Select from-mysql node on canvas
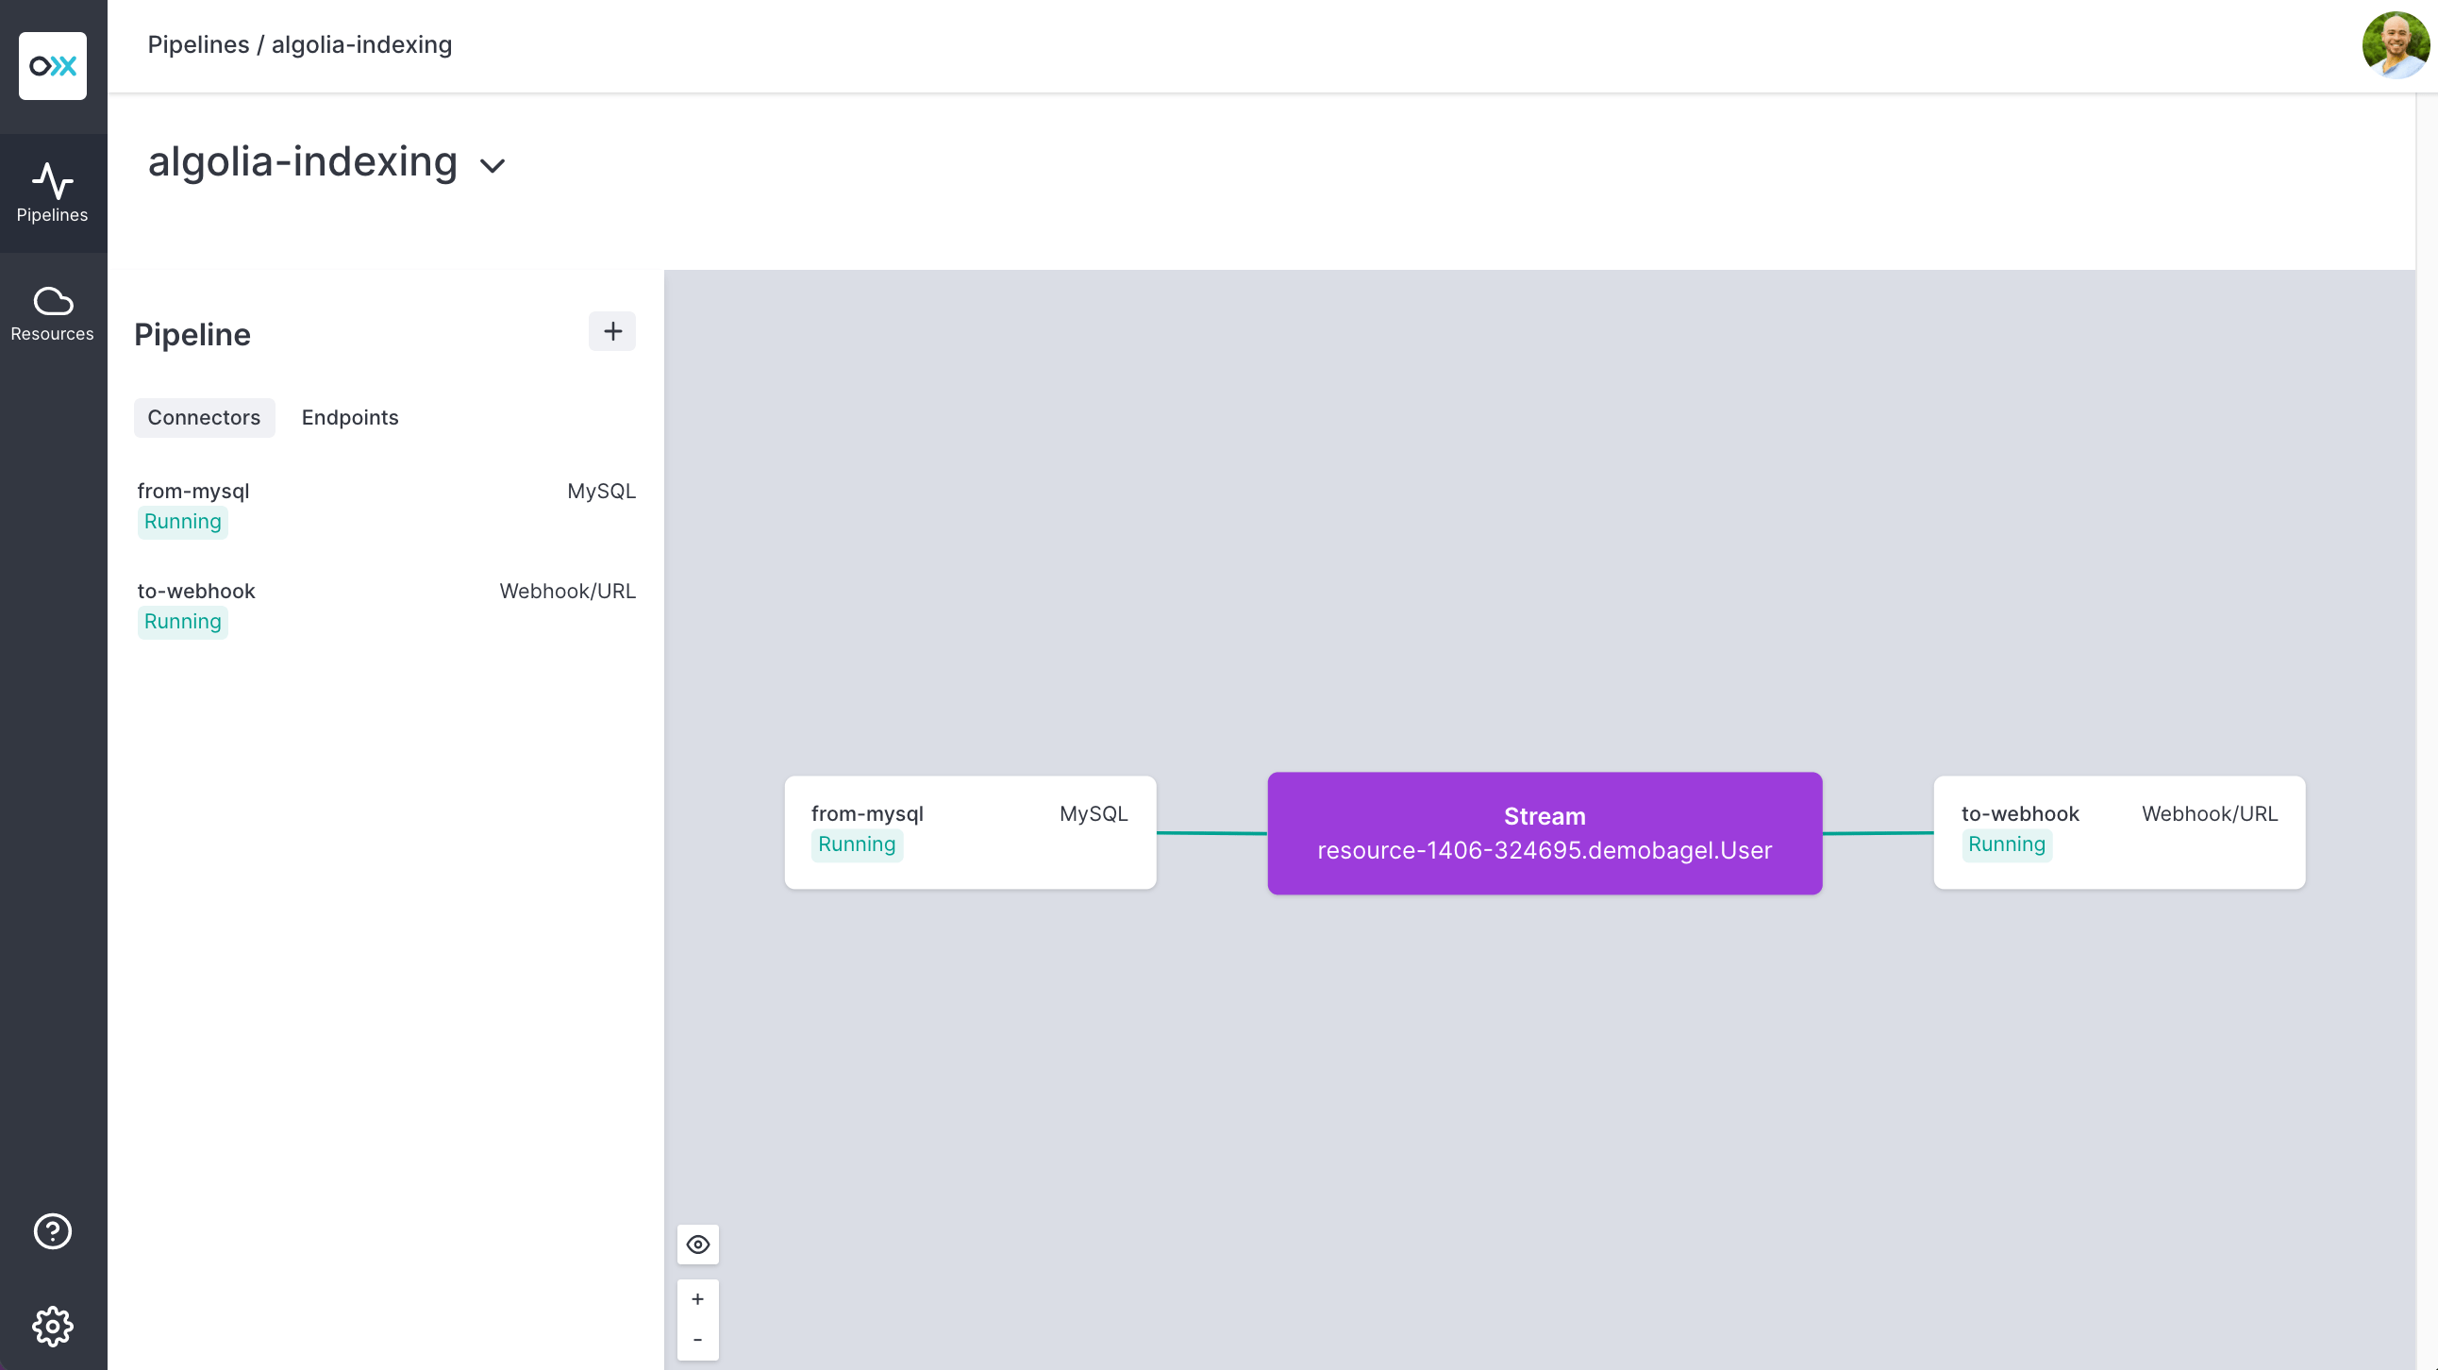Screen dimensions: 2438x1370 (969, 830)
